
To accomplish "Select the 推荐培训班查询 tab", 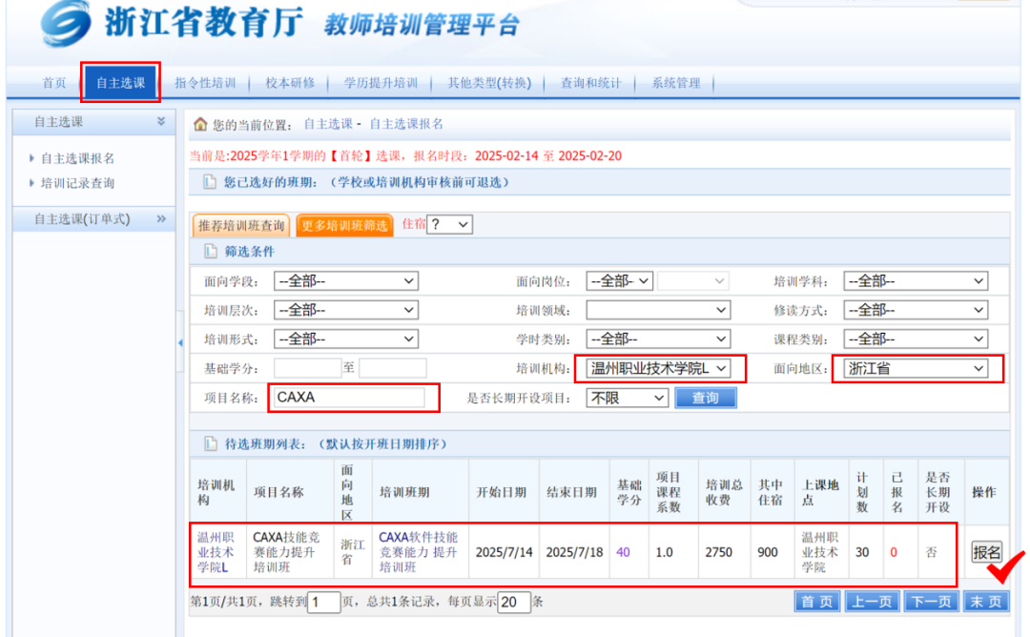I will click(x=241, y=225).
